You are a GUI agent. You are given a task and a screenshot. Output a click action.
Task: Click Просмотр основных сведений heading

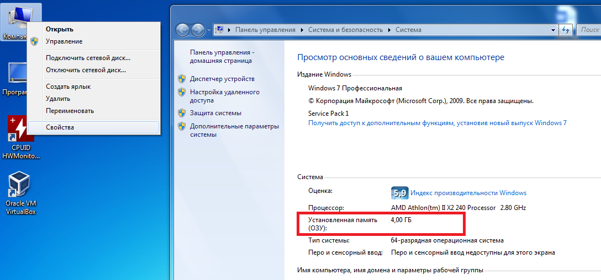click(401, 57)
